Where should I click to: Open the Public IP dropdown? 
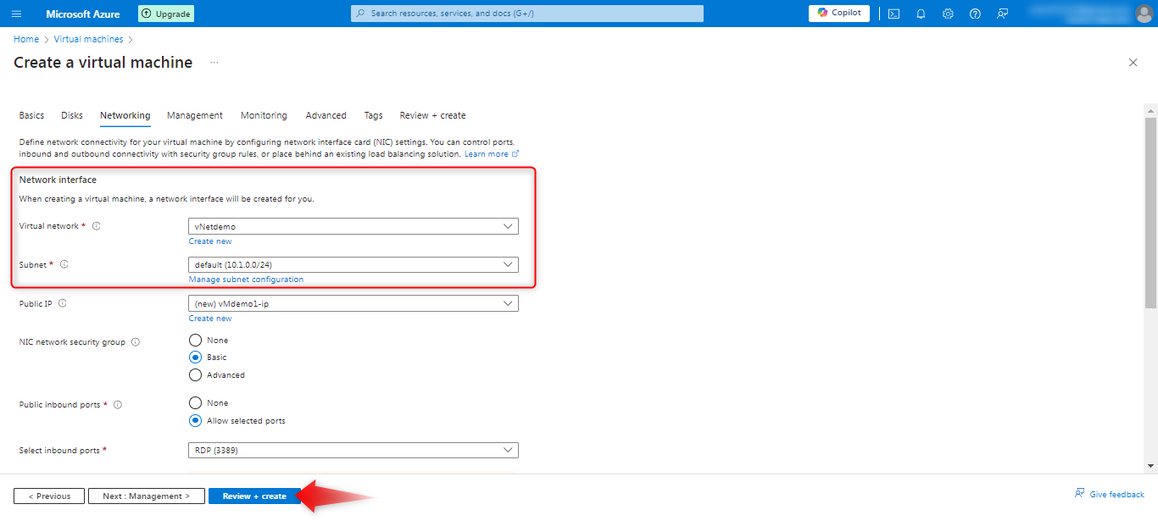click(x=354, y=303)
